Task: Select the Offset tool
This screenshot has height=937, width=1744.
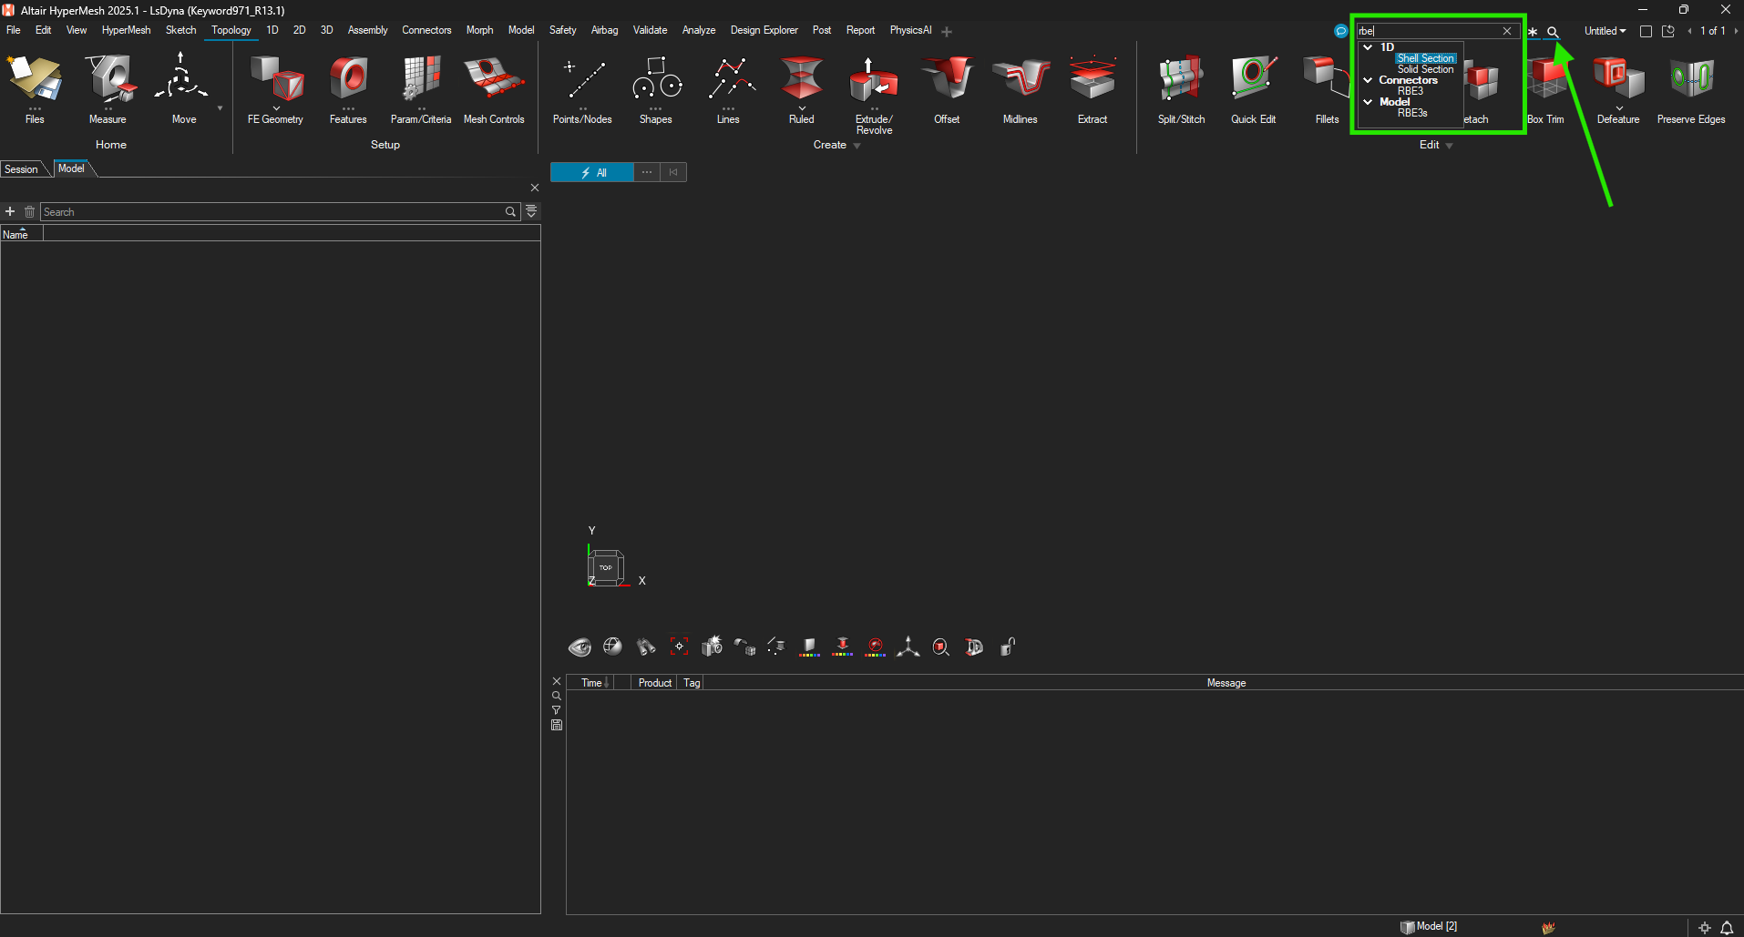Action: (x=948, y=88)
